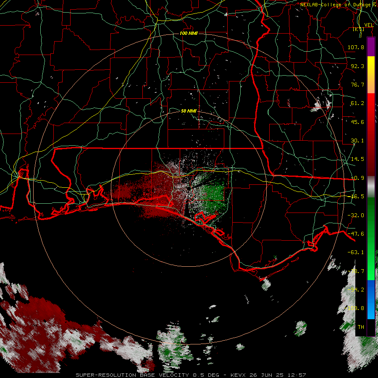Click the 61.2 velocity scale value
378x378 pixels.
tap(357, 103)
